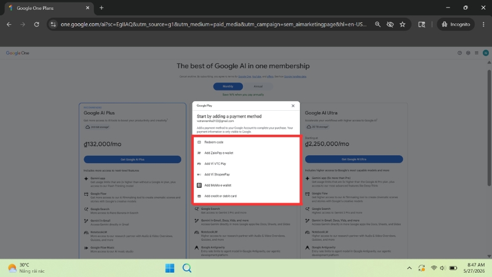The image size is (492, 277).
Task: Open volume speaker tray icon
Action: 442,268
